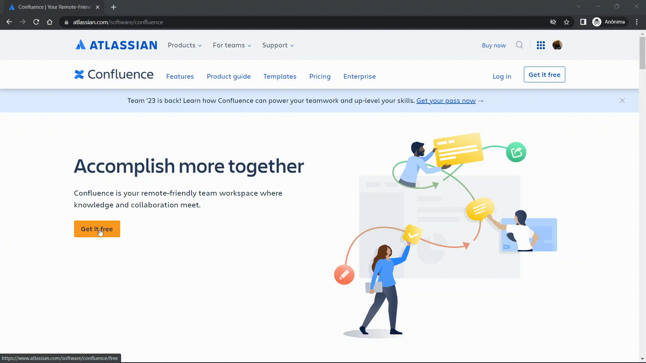Image resolution: width=646 pixels, height=363 pixels.
Task: Dismiss the Team '23 banner
Action: pos(622,100)
